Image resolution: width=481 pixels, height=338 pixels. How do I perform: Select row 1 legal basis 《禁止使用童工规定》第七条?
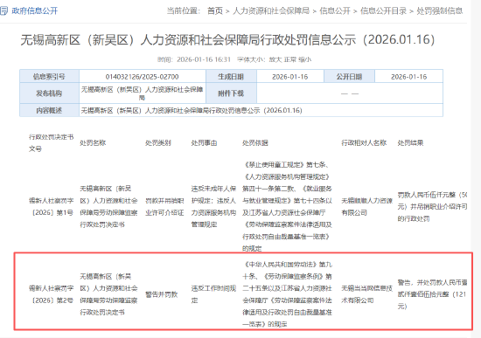(285, 165)
